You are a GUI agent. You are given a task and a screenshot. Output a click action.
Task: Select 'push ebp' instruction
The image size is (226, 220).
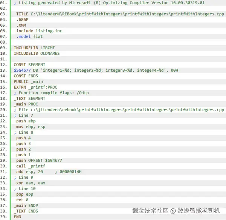(x=26, y=121)
